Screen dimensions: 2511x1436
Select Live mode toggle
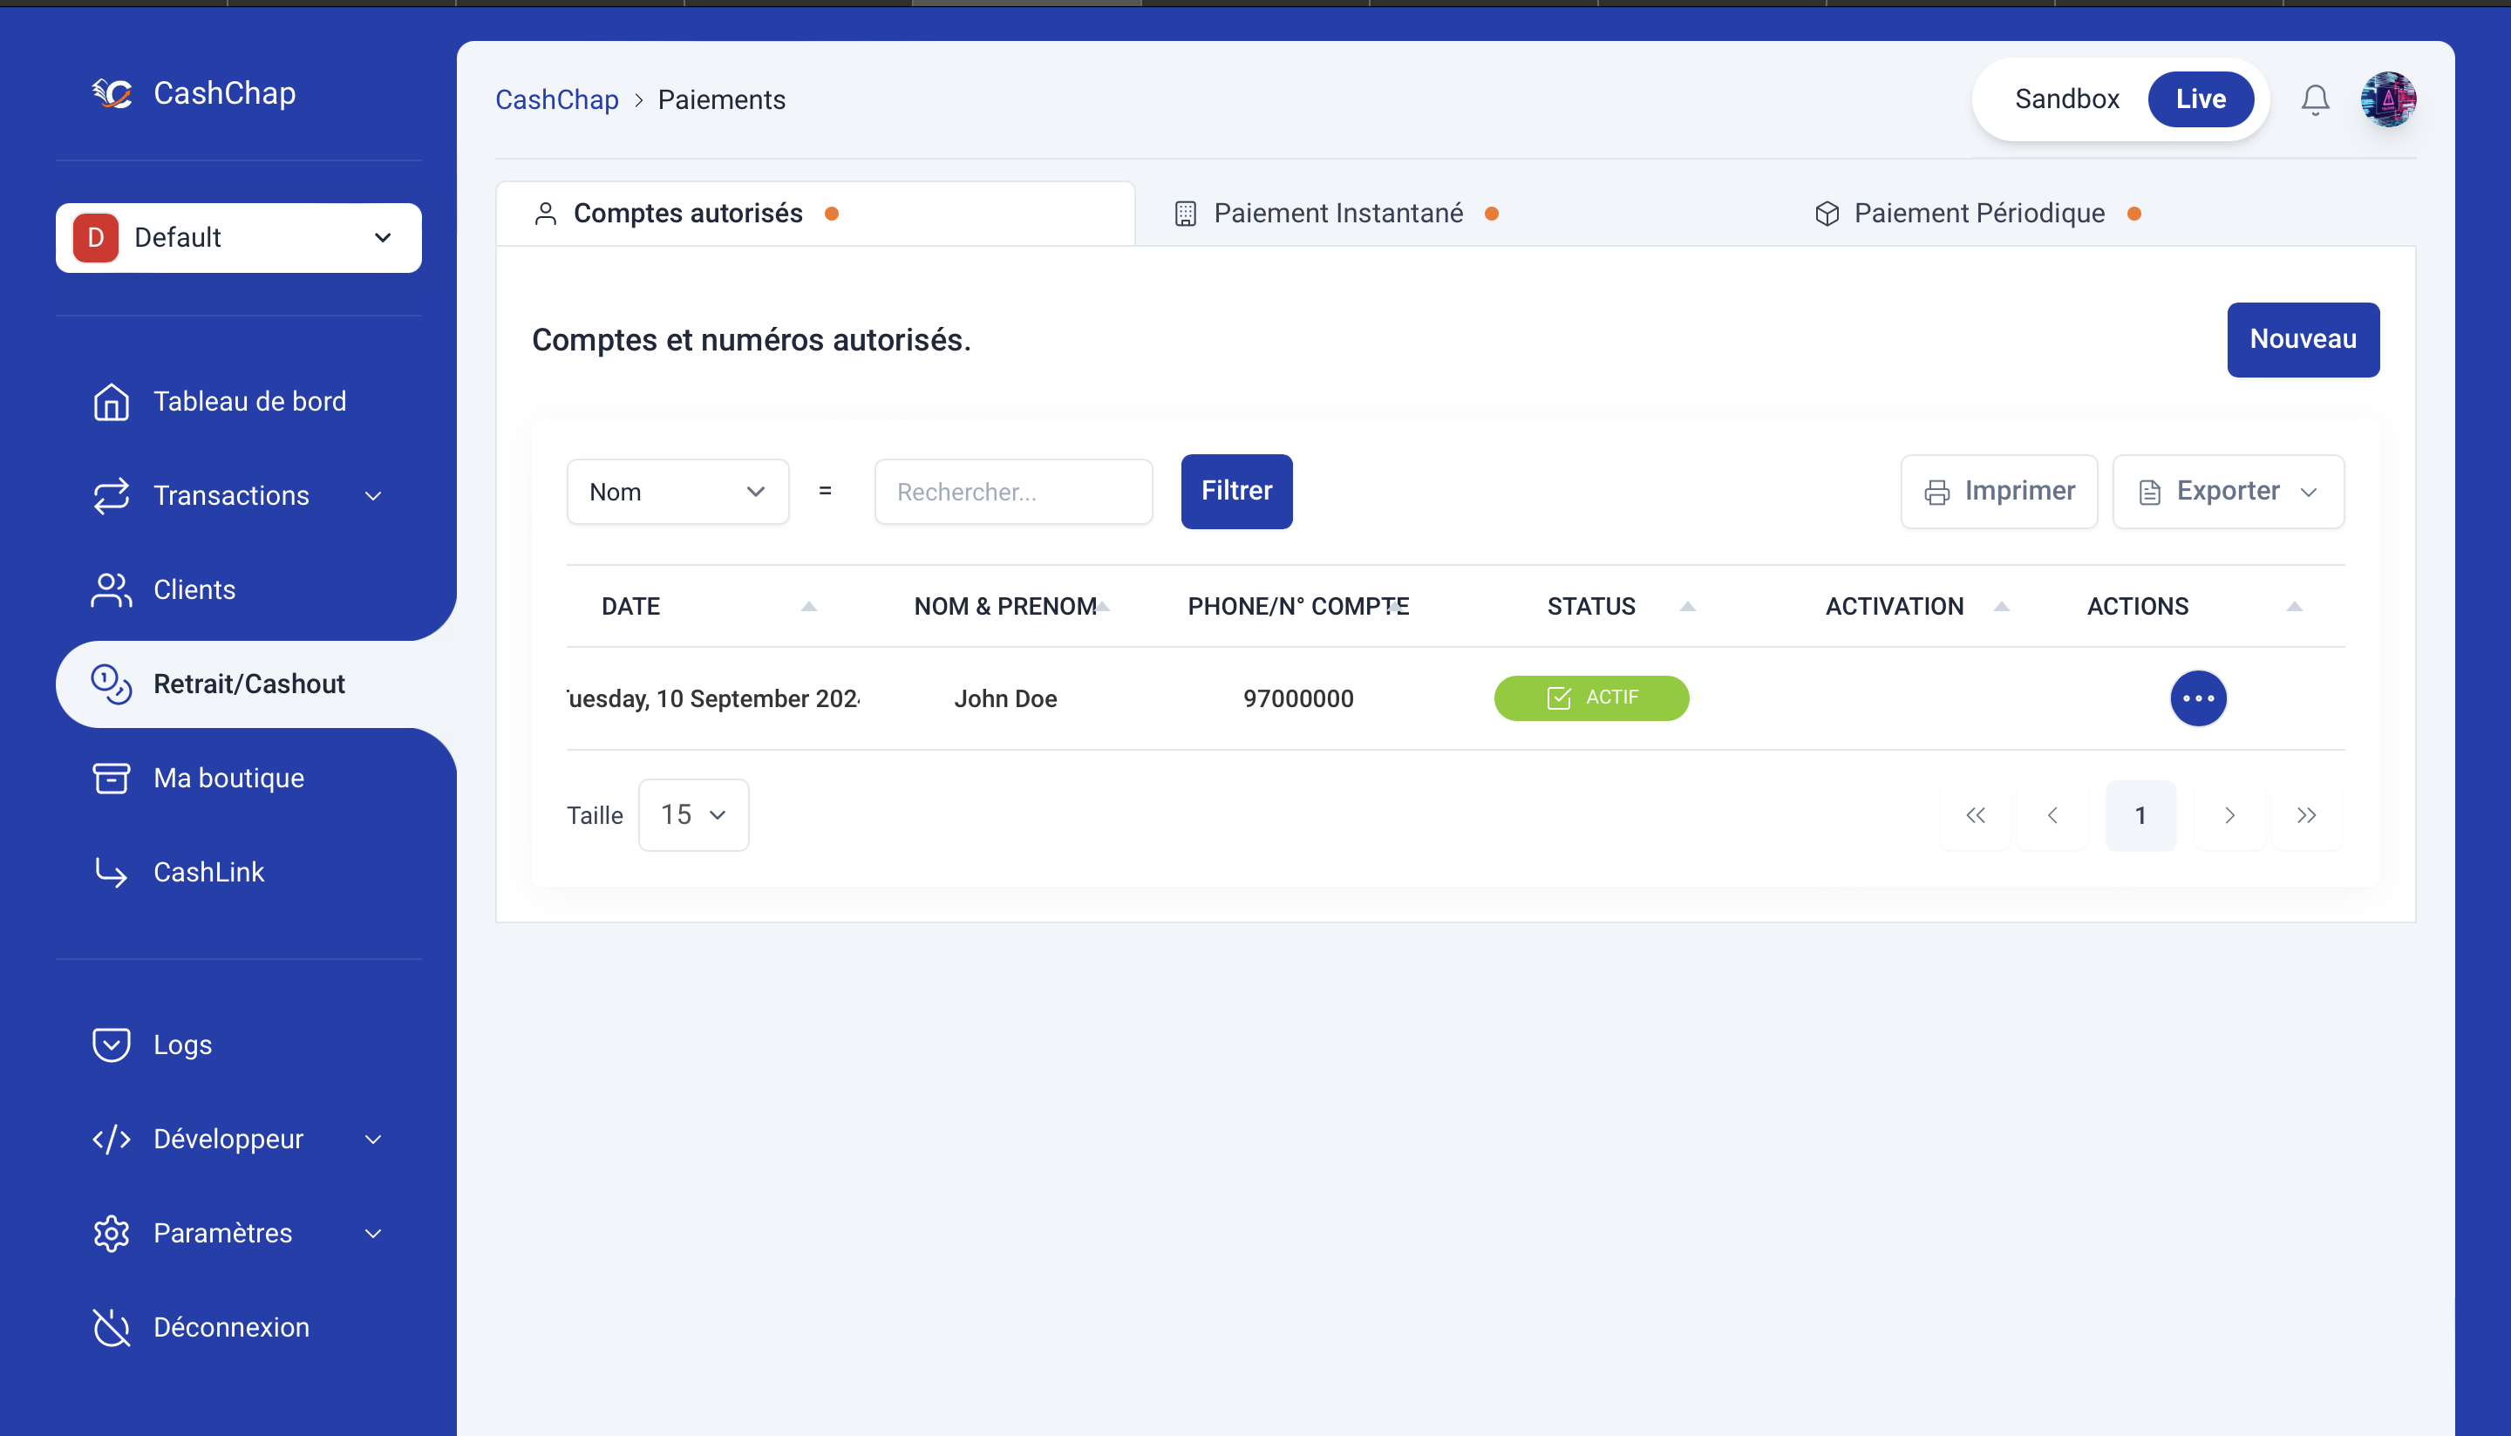2201,99
